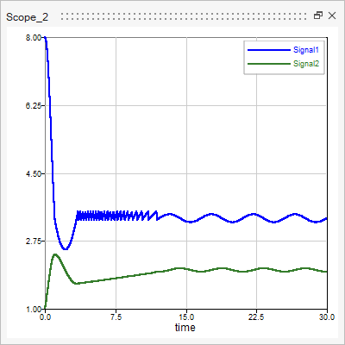This screenshot has width=345, height=345.
Task: Click the time axis label
Action: click(x=185, y=327)
